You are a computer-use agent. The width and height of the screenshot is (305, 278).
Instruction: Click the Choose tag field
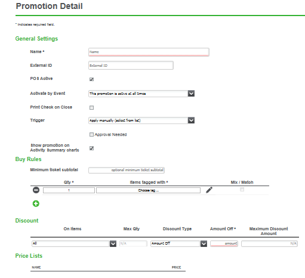click(x=148, y=190)
